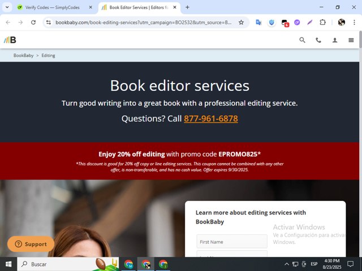Screen dimensions: 362x271
Task: Click the Book editor services heading
Action: [x=180, y=85]
